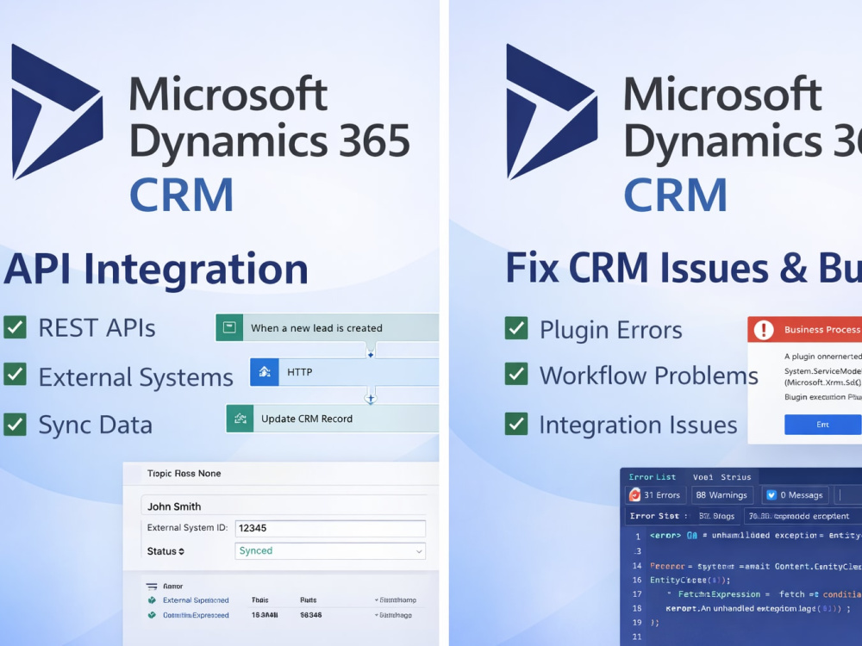Select the HTTP flow step
This screenshot has width=862, height=646.
click(345, 372)
